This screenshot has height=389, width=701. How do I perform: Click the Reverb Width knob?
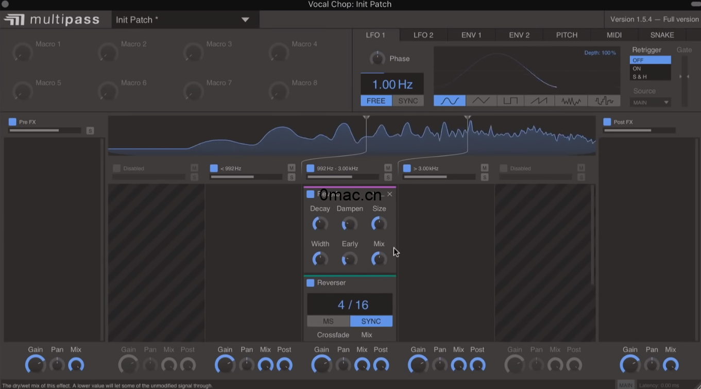click(320, 259)
